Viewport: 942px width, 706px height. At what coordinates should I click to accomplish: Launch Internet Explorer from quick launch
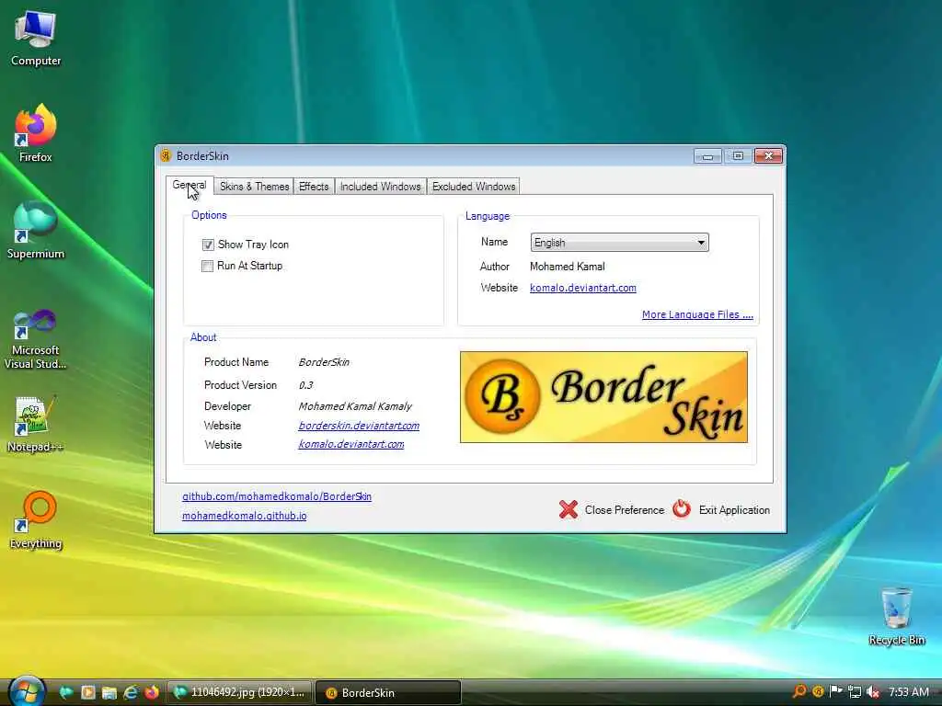(131, 692)
